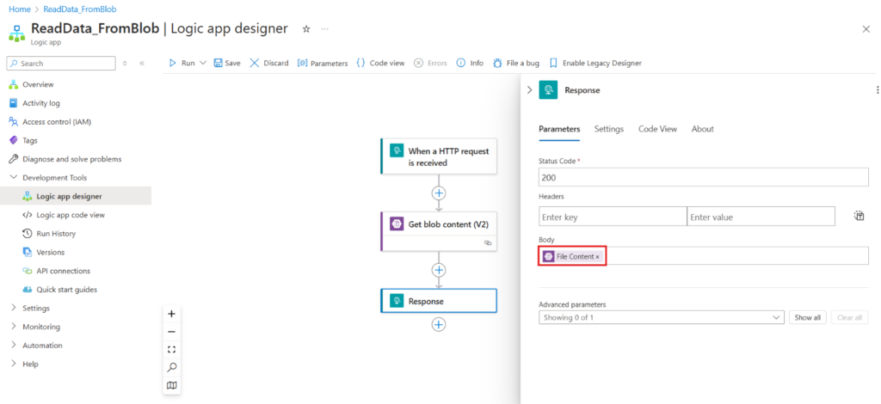Click the Errors toolbar item

[430, 64]
